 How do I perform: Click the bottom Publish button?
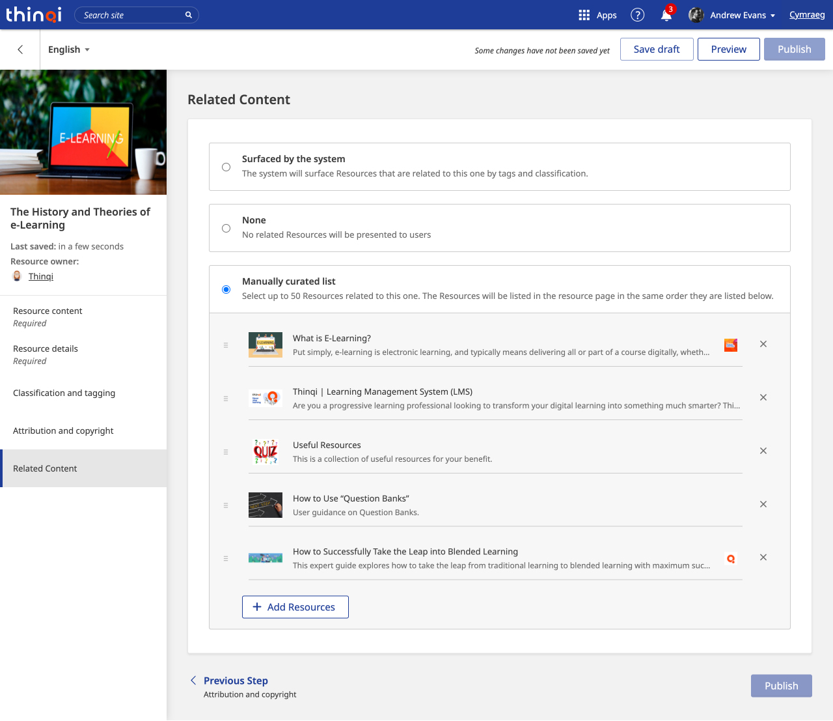[x=782, y=686]
